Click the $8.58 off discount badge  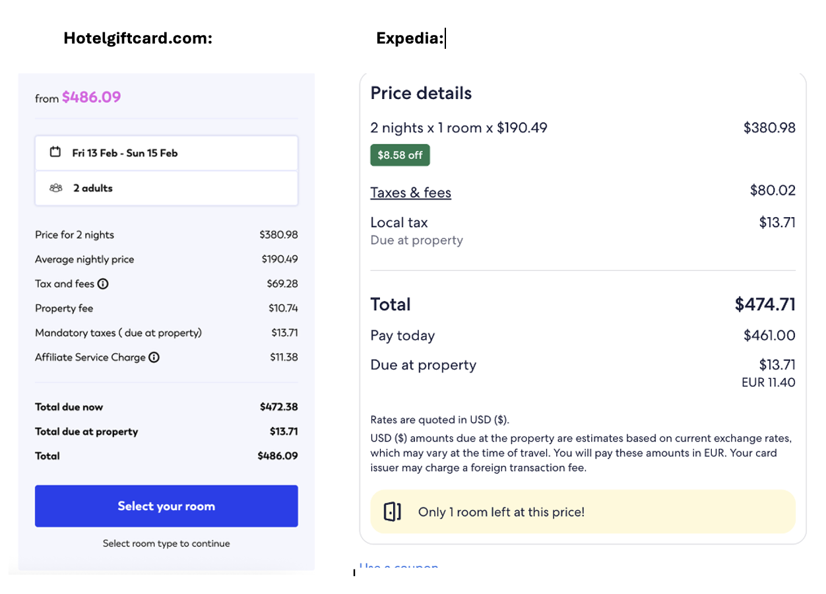400,155
